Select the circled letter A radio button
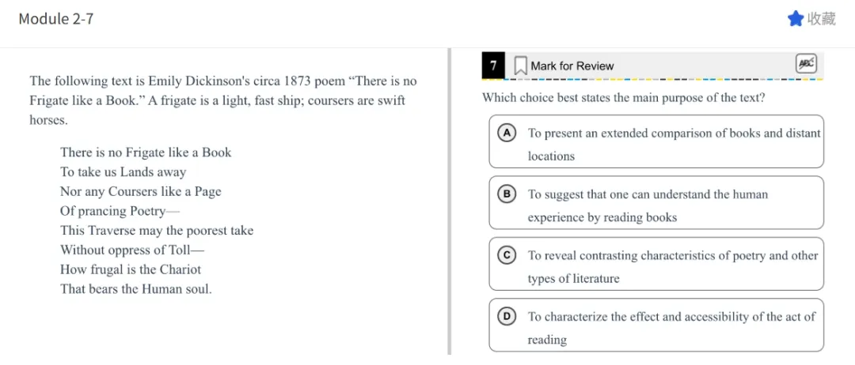Viewport: 855px width, 365px height. point(506,133)
